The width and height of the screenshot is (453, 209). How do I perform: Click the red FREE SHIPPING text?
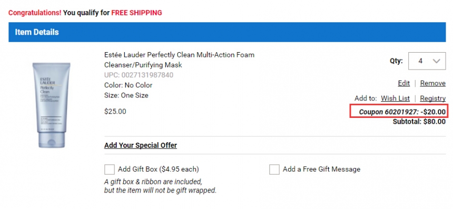[x=136, y=13]
